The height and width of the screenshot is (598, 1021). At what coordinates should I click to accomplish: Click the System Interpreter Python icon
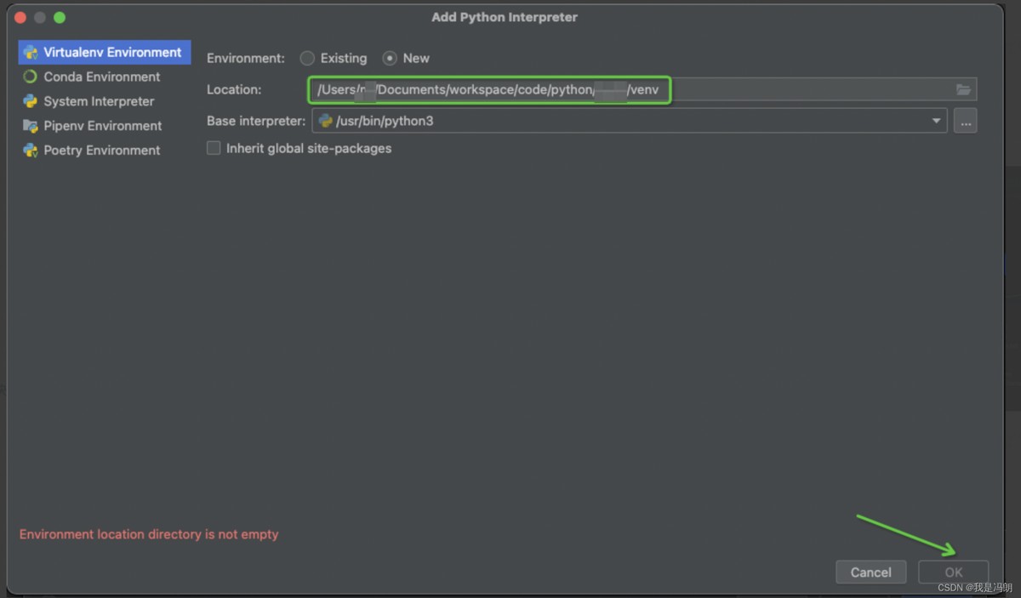pyautogui.click(x=31, y=101)
